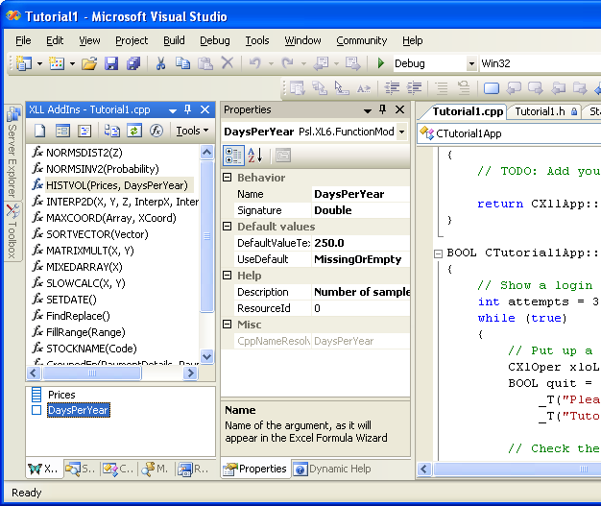
Task: Select the Prices argument in the list
Action: pos(61,395)
